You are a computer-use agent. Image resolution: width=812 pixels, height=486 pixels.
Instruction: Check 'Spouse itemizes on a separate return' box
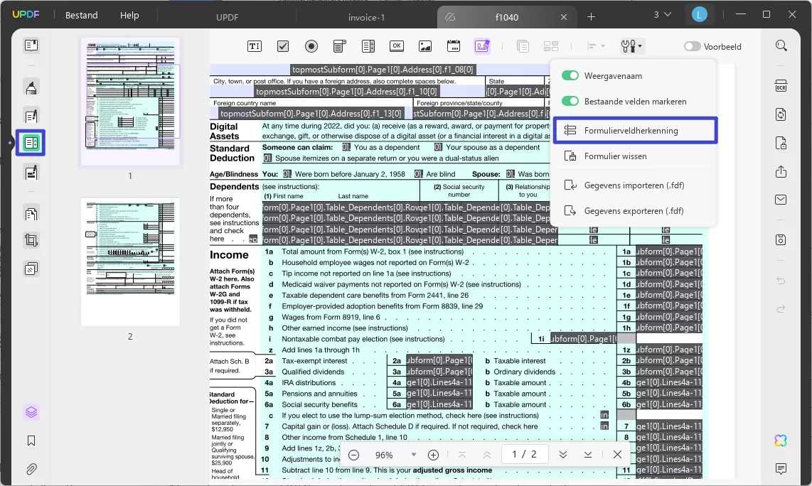point(267,158)
